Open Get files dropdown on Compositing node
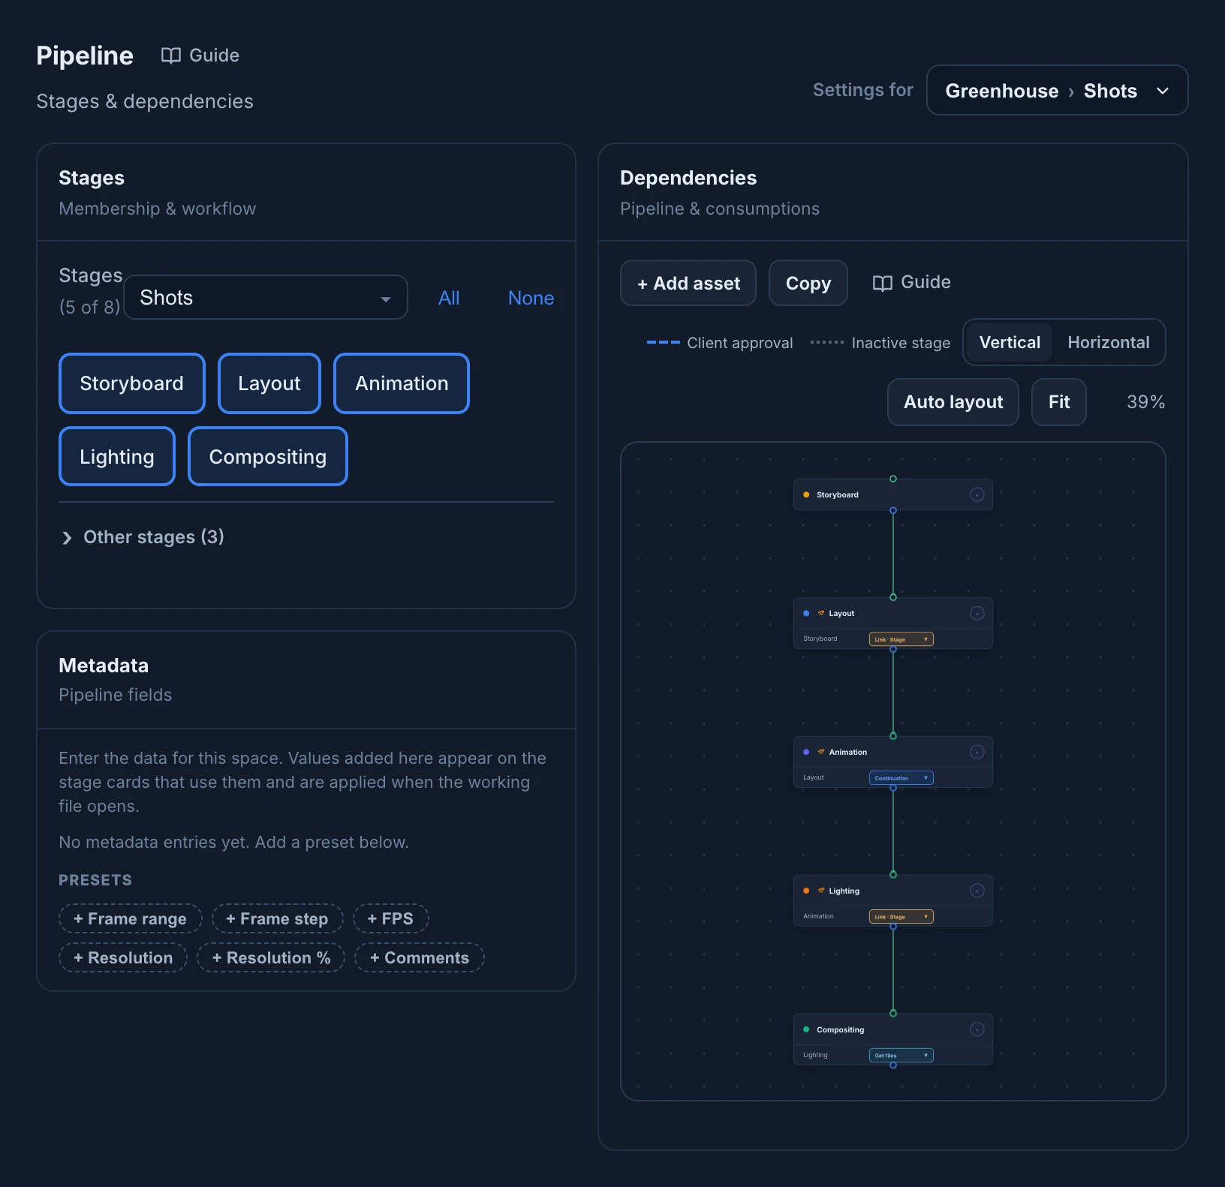The height and width of the screenshot is (1187, 1225). point(901,1056)
